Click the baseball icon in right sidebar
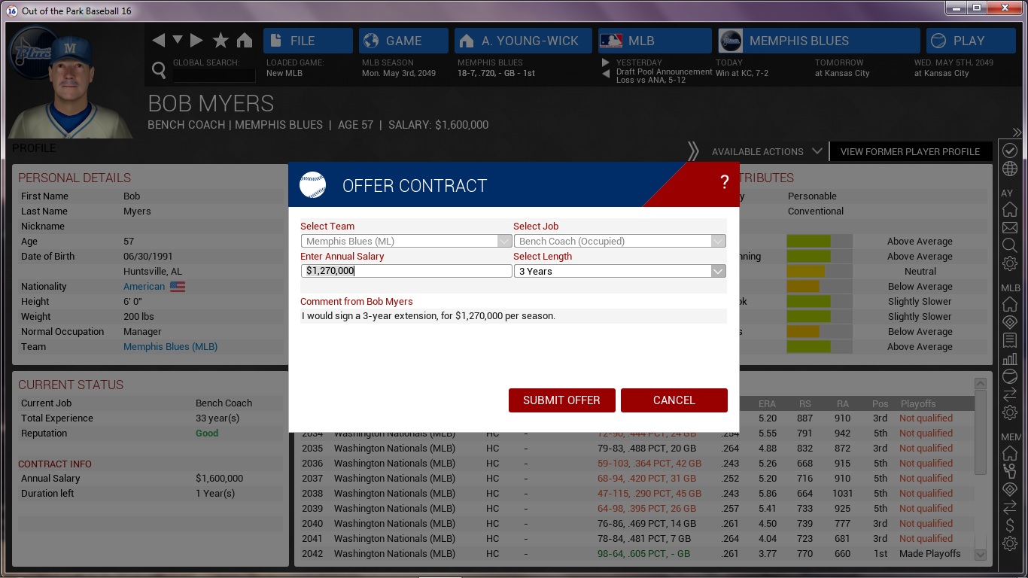This screenshot has width=1028, height=578. point(1010,376)
